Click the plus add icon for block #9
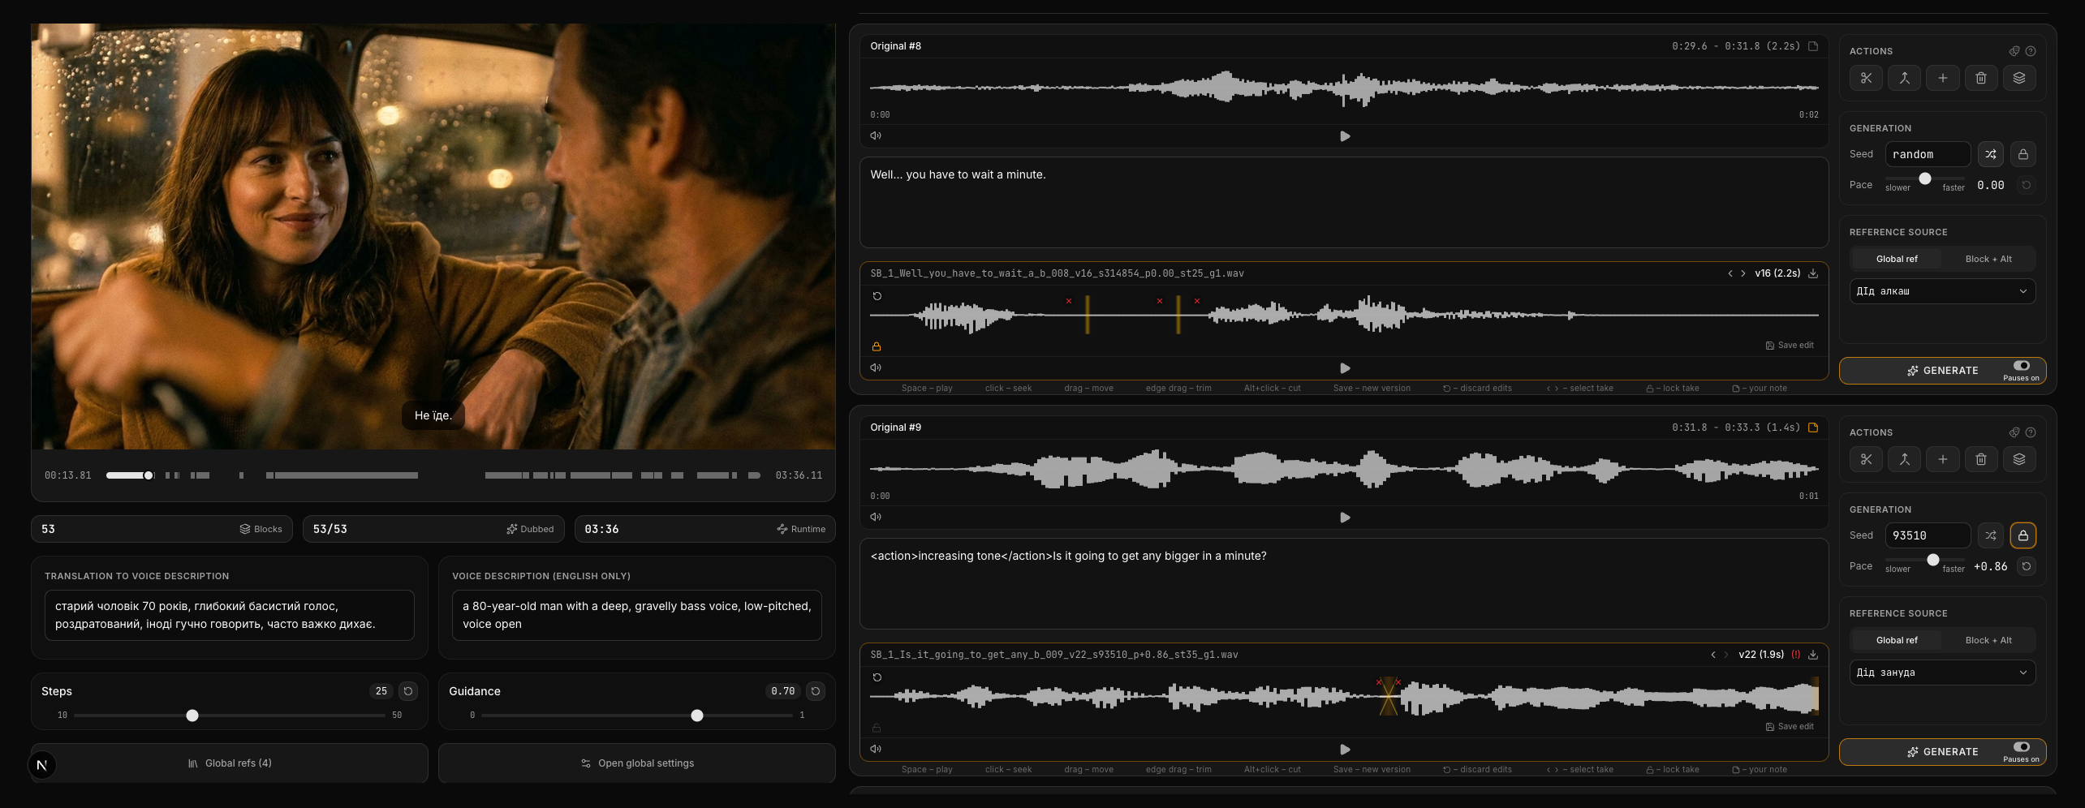 click(x=1942, y=459)
